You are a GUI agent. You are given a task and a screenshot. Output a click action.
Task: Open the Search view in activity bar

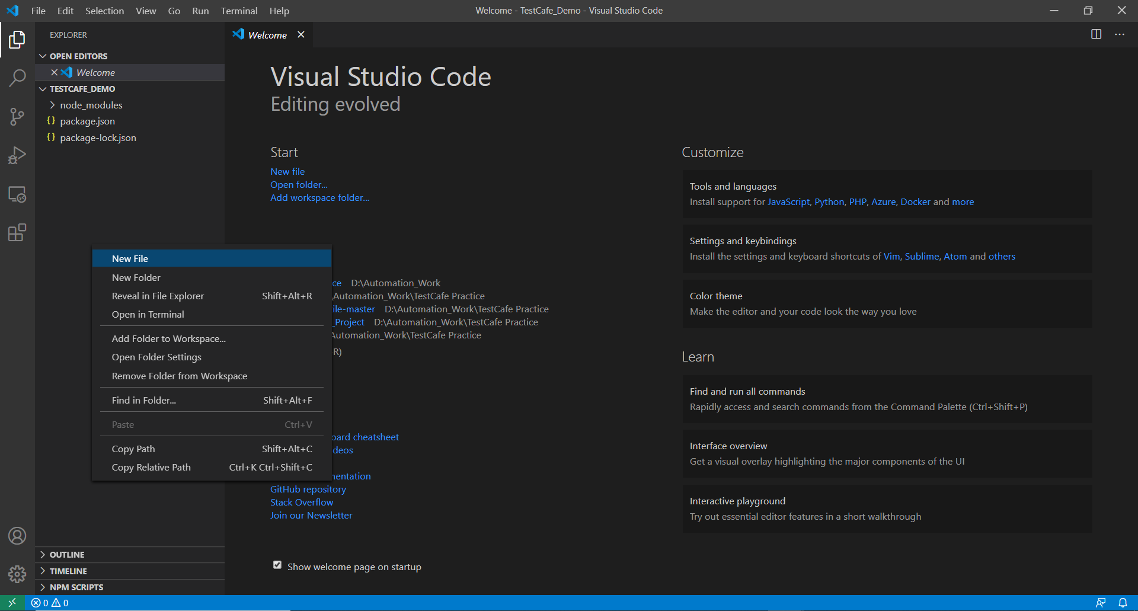pos(17,78)
